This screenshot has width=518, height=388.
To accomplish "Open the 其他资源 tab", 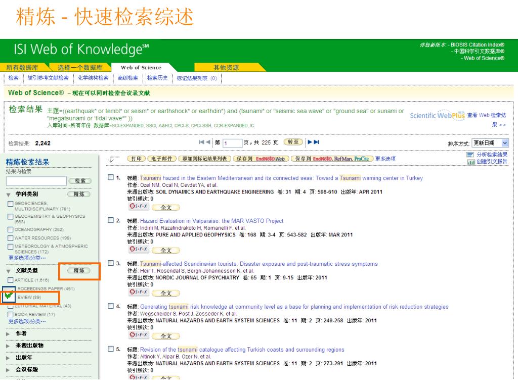I will tap(226, 68).
